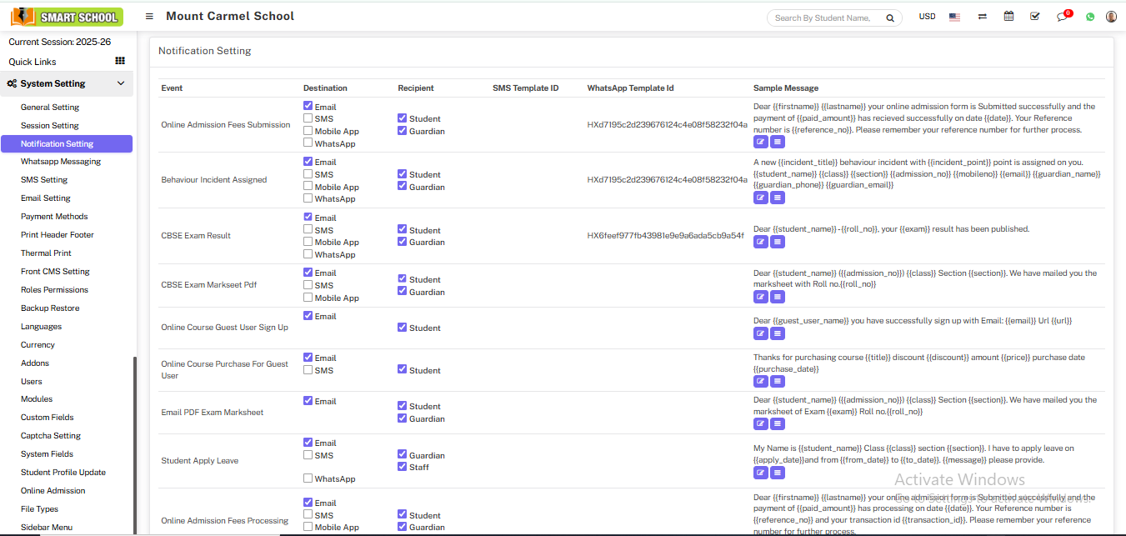Go to Roles Permissions in sidebar
The height and width of the screenshot is (536, 1126).
pyautogui.click(x=54, y=290)
